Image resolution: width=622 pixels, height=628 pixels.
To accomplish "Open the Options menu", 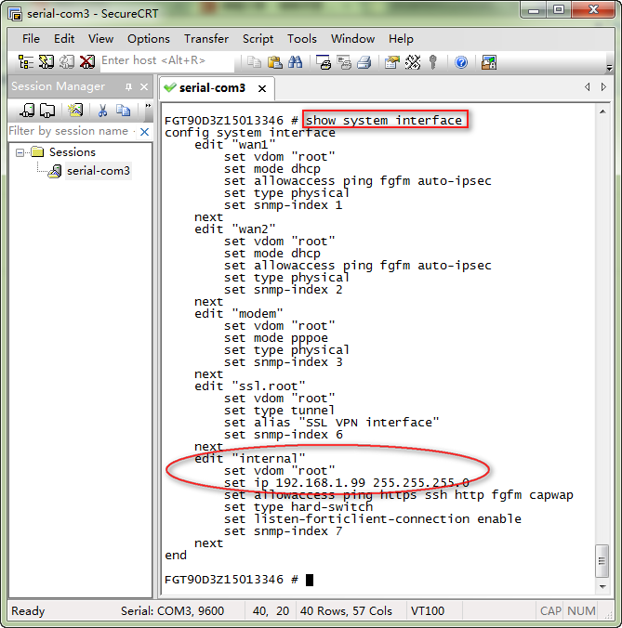I will [148, 39].
